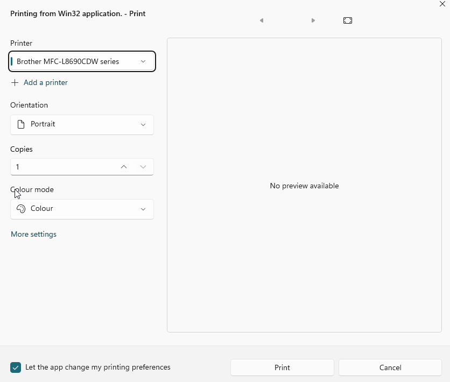The image size is (450, 382).
Task: Click the Let the app change preferences label
Action: point(98,367)
